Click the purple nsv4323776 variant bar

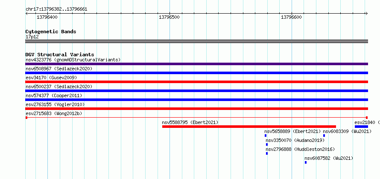click(x=196, y=64)
